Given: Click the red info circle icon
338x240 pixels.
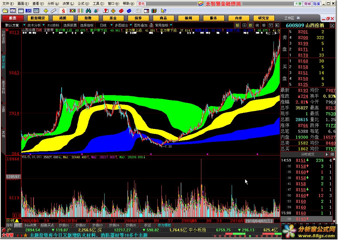Looking at the screenshot, I should pyautogui.click(x=121, y=11).
